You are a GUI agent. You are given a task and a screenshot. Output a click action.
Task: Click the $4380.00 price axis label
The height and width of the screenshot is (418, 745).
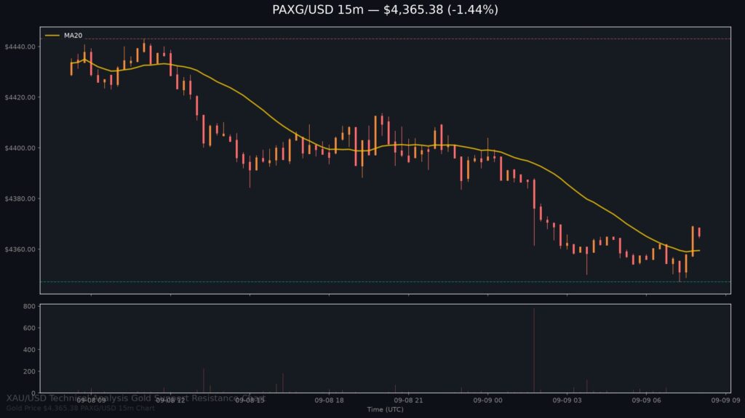[x=20, y=198]
